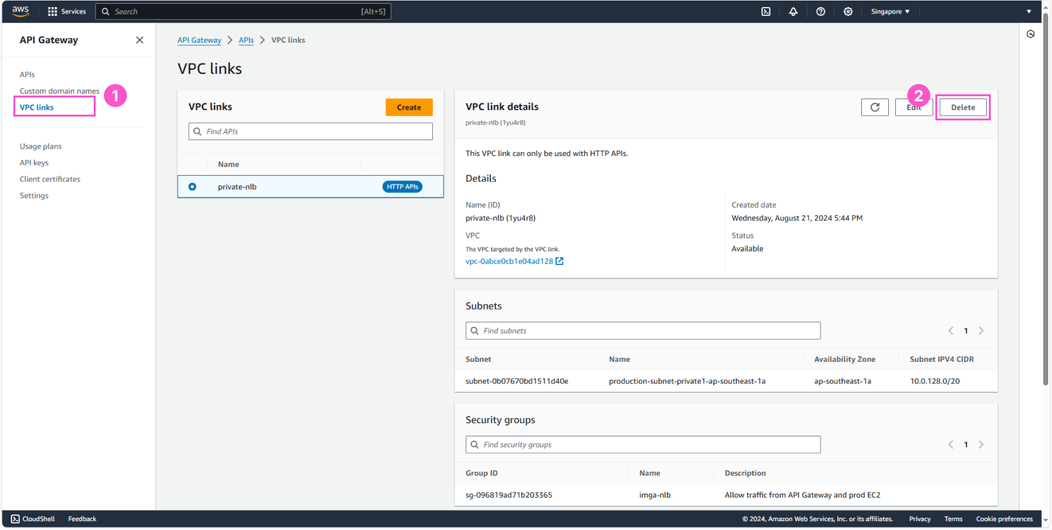
Task: Click the Create VPC link button
Action: click(x=409, y=107)
